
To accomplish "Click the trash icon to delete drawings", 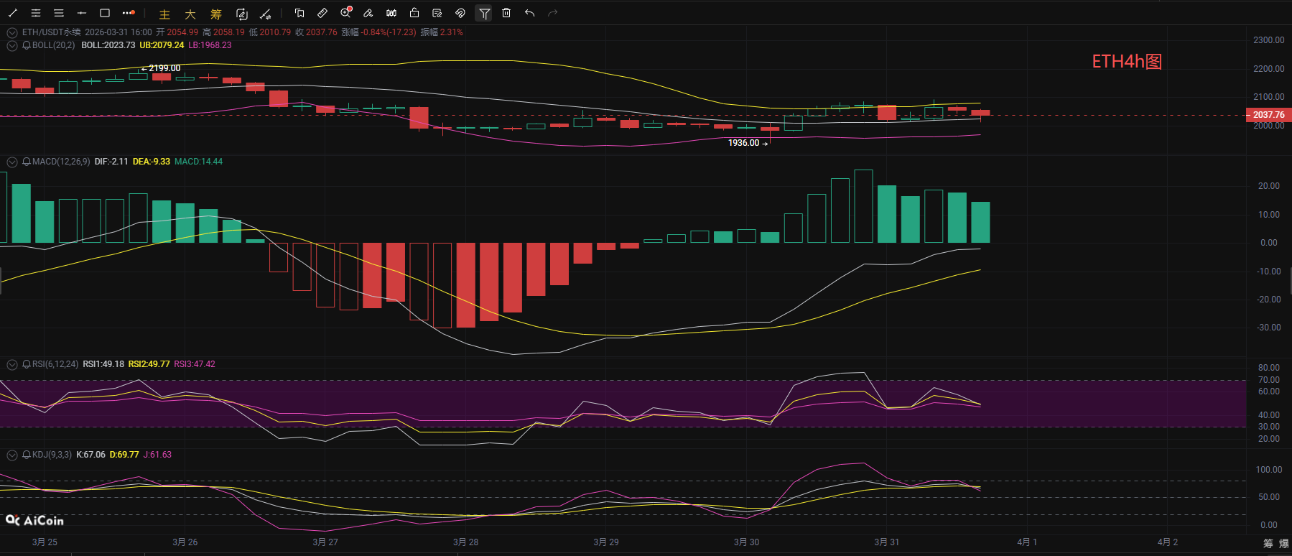I will pyautogui.click(x=506, y=13).
